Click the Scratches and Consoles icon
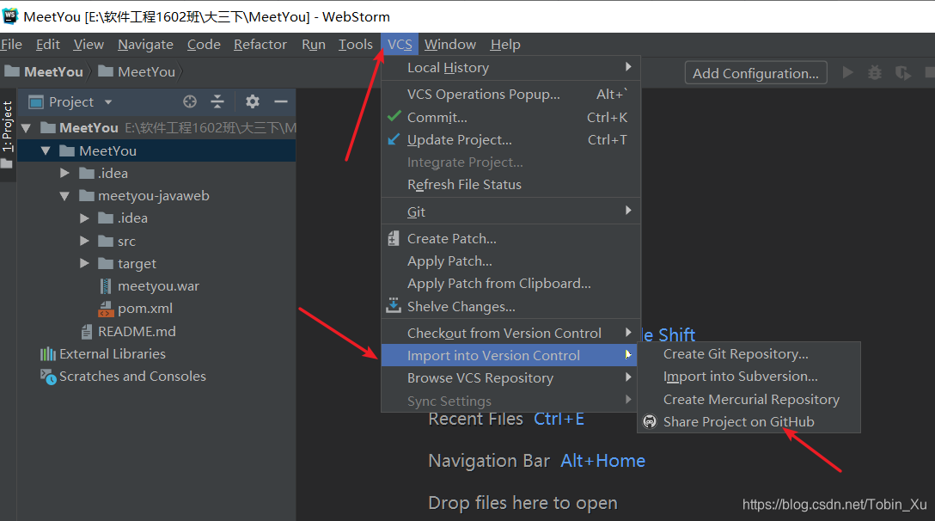 pos(48,377)
